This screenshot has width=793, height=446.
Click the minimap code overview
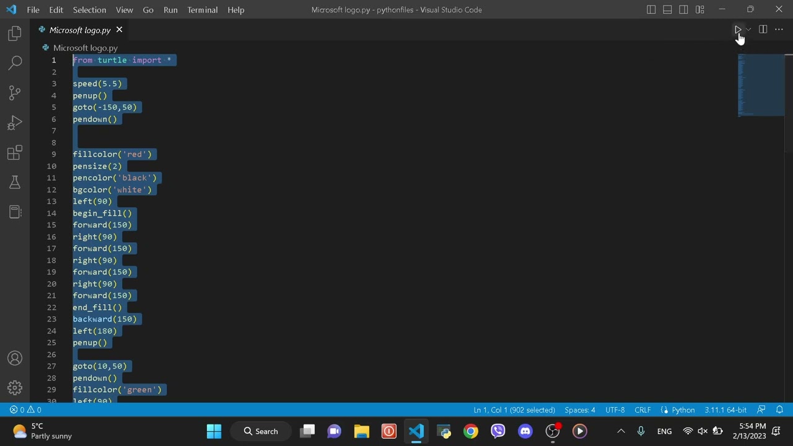click(761, 85)
